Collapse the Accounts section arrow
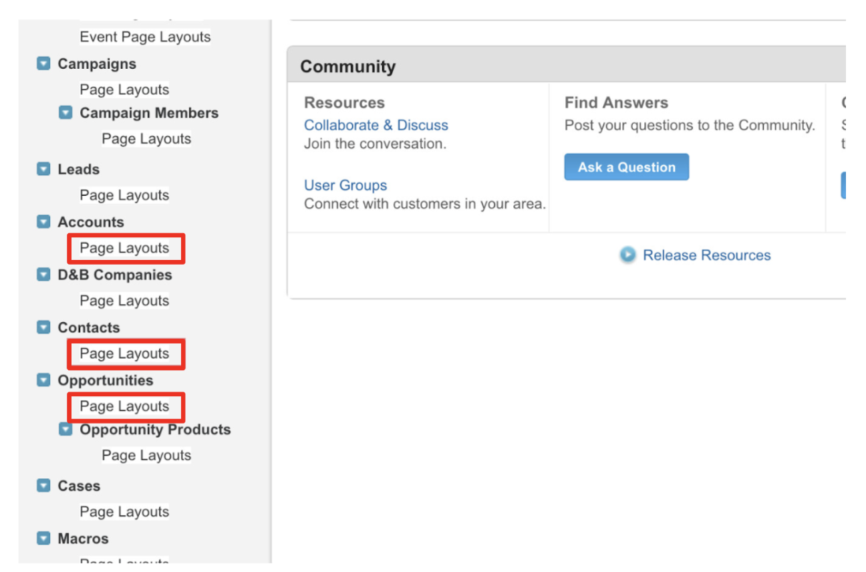 (x=43, y=222)
